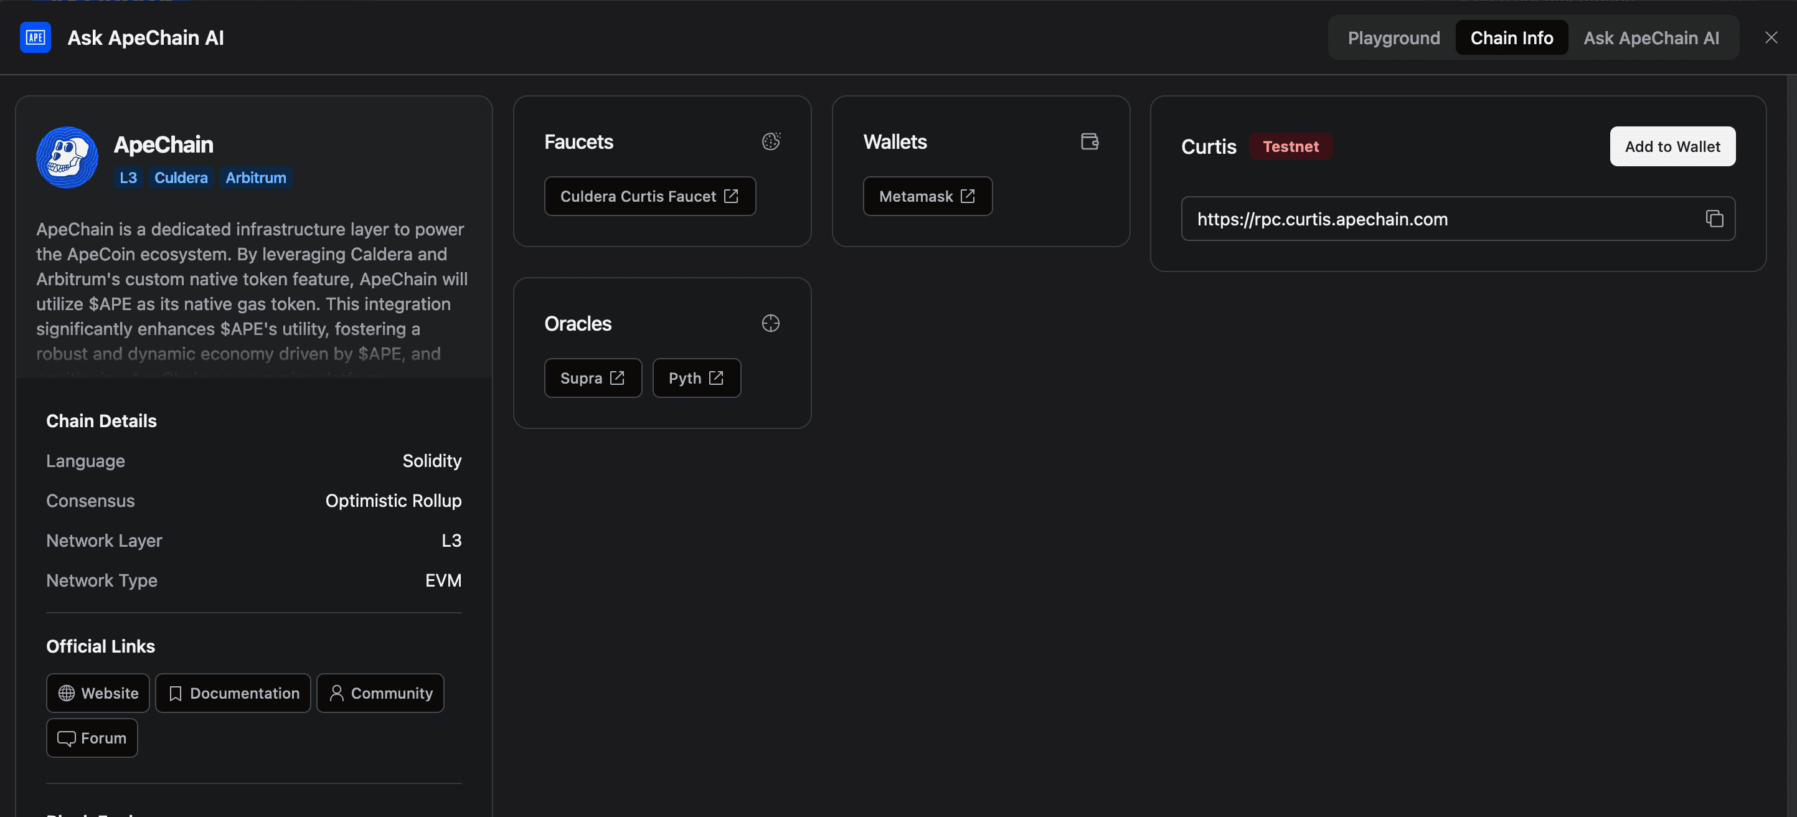
Task: Click the Solidity language value
Action: (432, 461)
